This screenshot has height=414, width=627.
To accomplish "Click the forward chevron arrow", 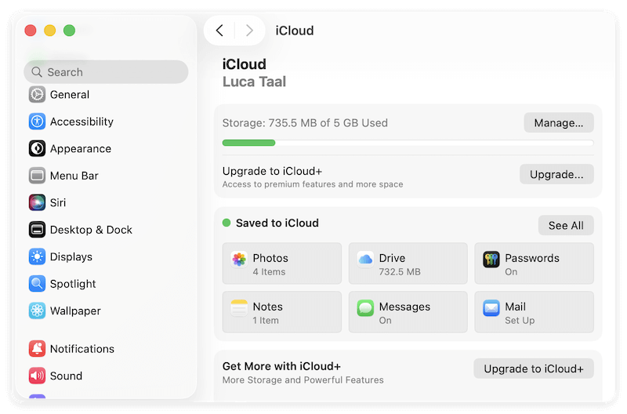I will [249, 31].
